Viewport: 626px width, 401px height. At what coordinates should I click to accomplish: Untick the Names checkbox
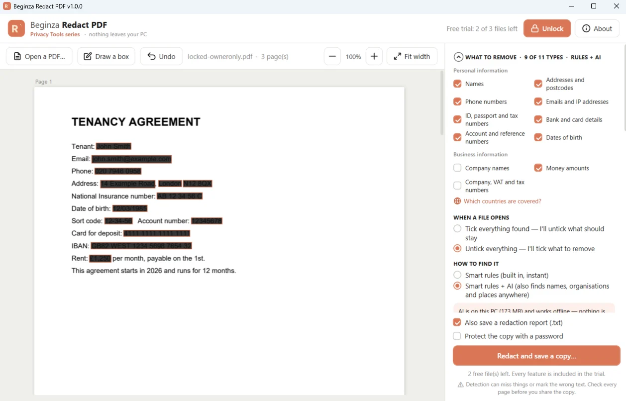(457, 84)
